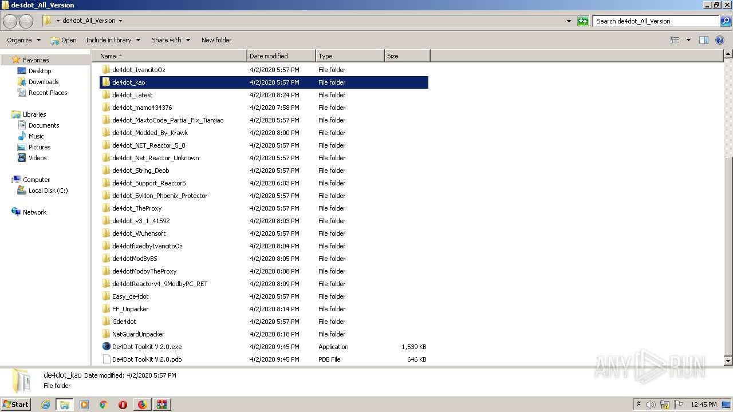Click the volume speaker tray icon
Screen dimensions: 733x412
pos(651,405)
